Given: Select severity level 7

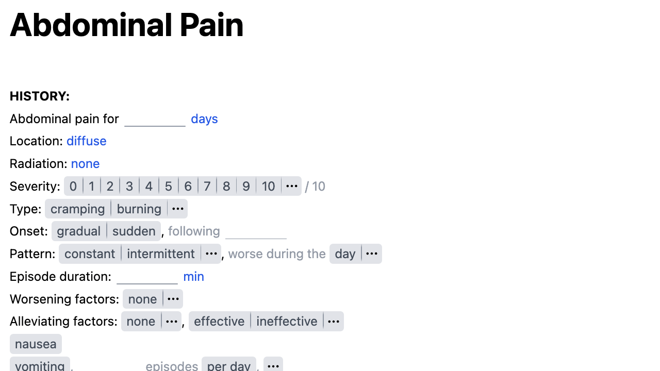Looking at the screenshot, I should (207, 186).
